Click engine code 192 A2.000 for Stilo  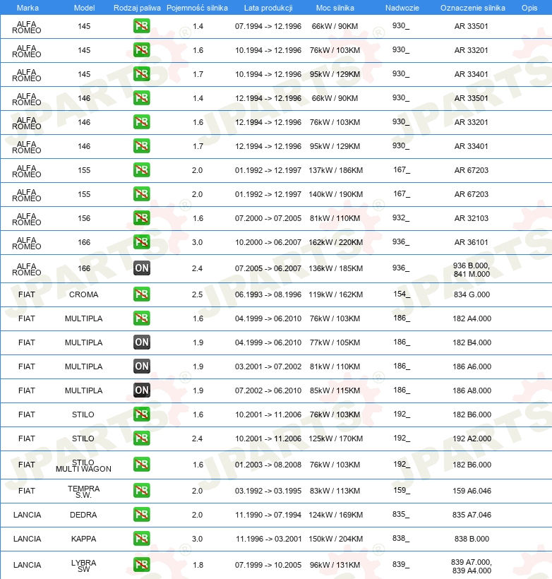[x=472, y=438]
